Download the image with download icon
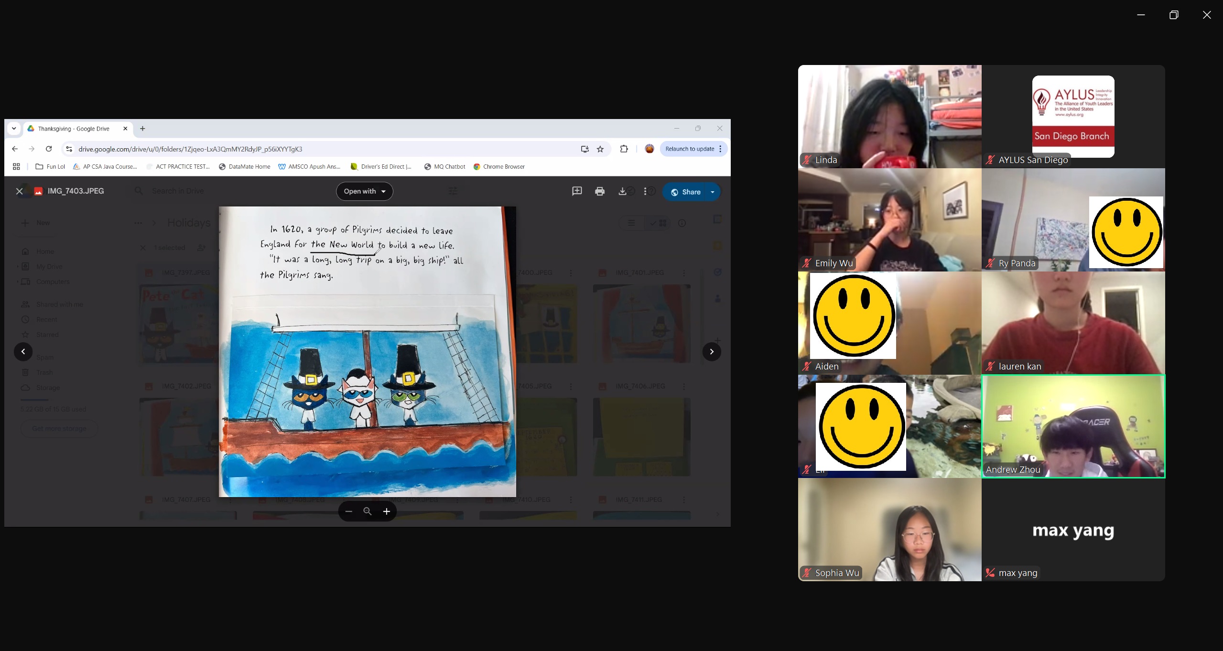 pos(622,191)
